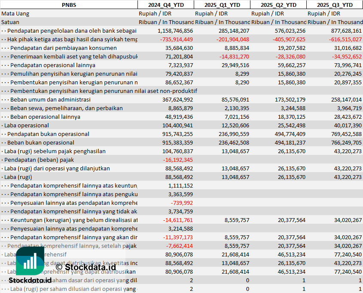Select the 2025_Q1_YTD column header
The image size is (363, 293).
point(222,5)
